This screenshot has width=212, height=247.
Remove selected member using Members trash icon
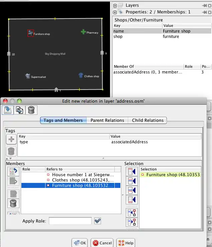pyautogui.click(x=13, y=203)
